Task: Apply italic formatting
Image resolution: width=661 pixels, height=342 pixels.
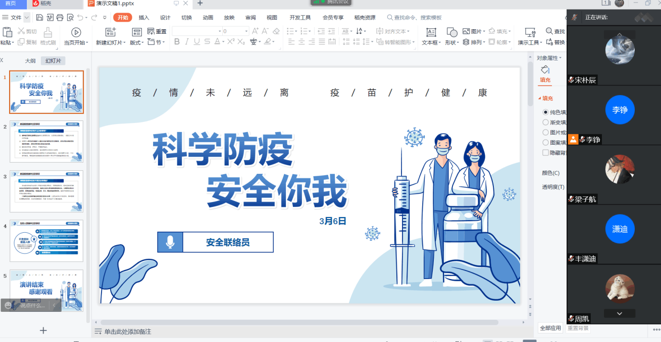Action: click(x=187, y=41)
